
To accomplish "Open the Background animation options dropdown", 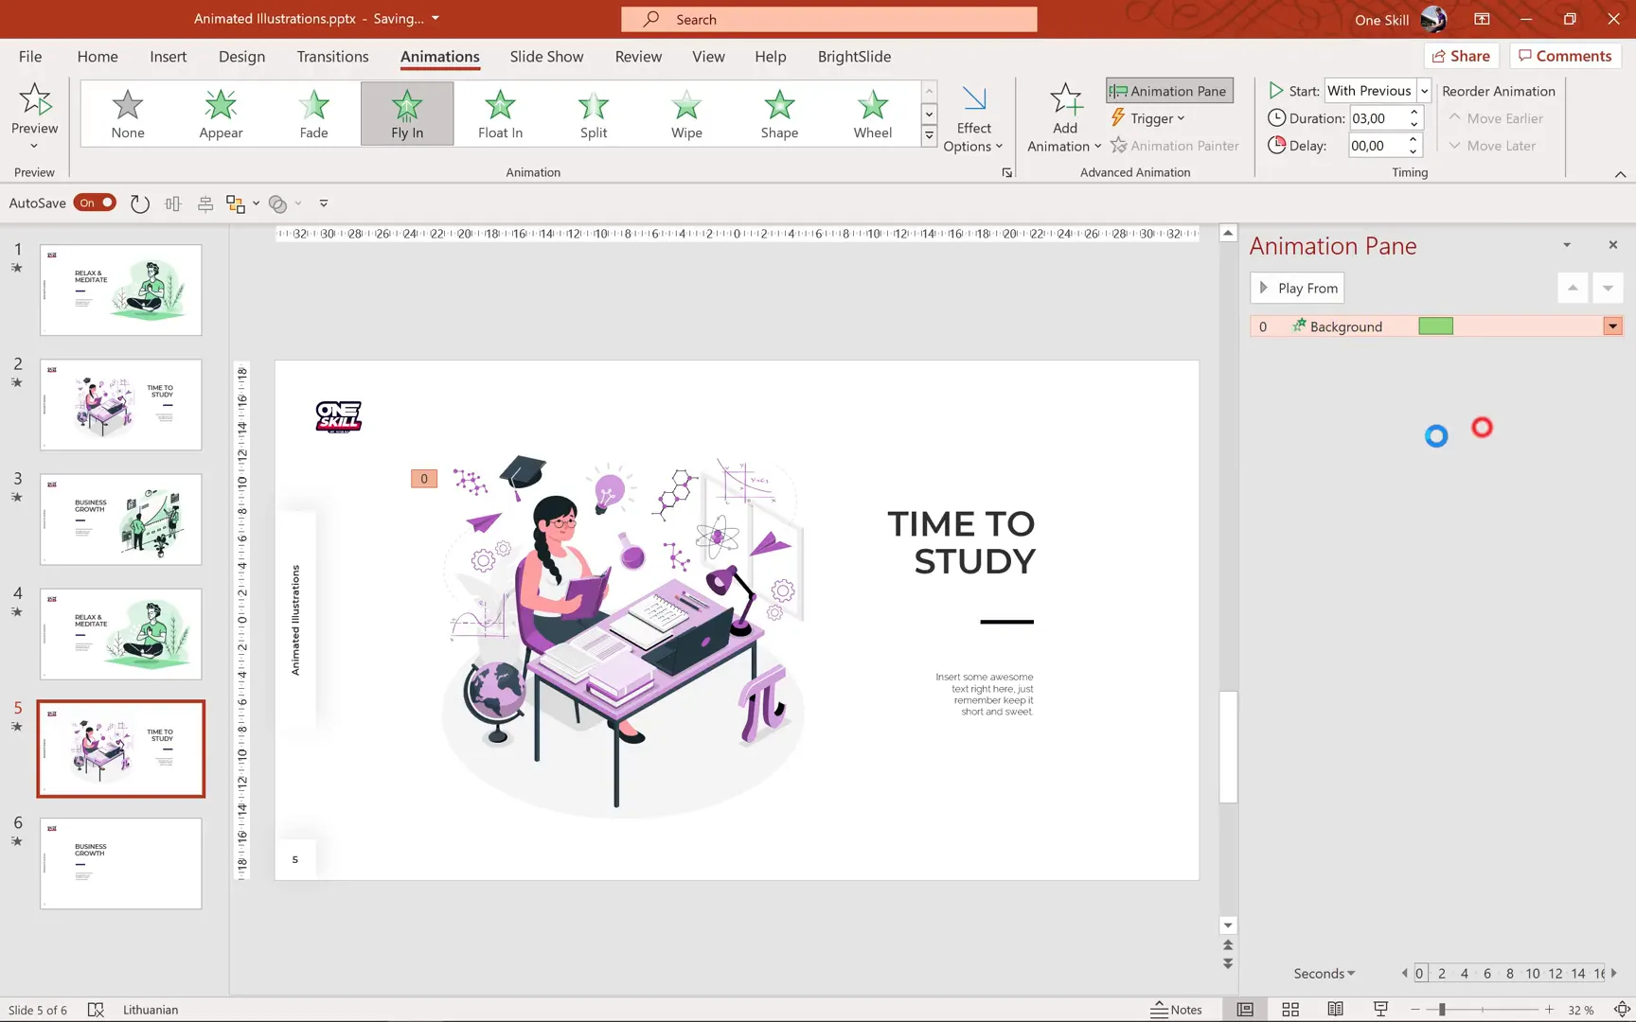I will pos(1612,326).
